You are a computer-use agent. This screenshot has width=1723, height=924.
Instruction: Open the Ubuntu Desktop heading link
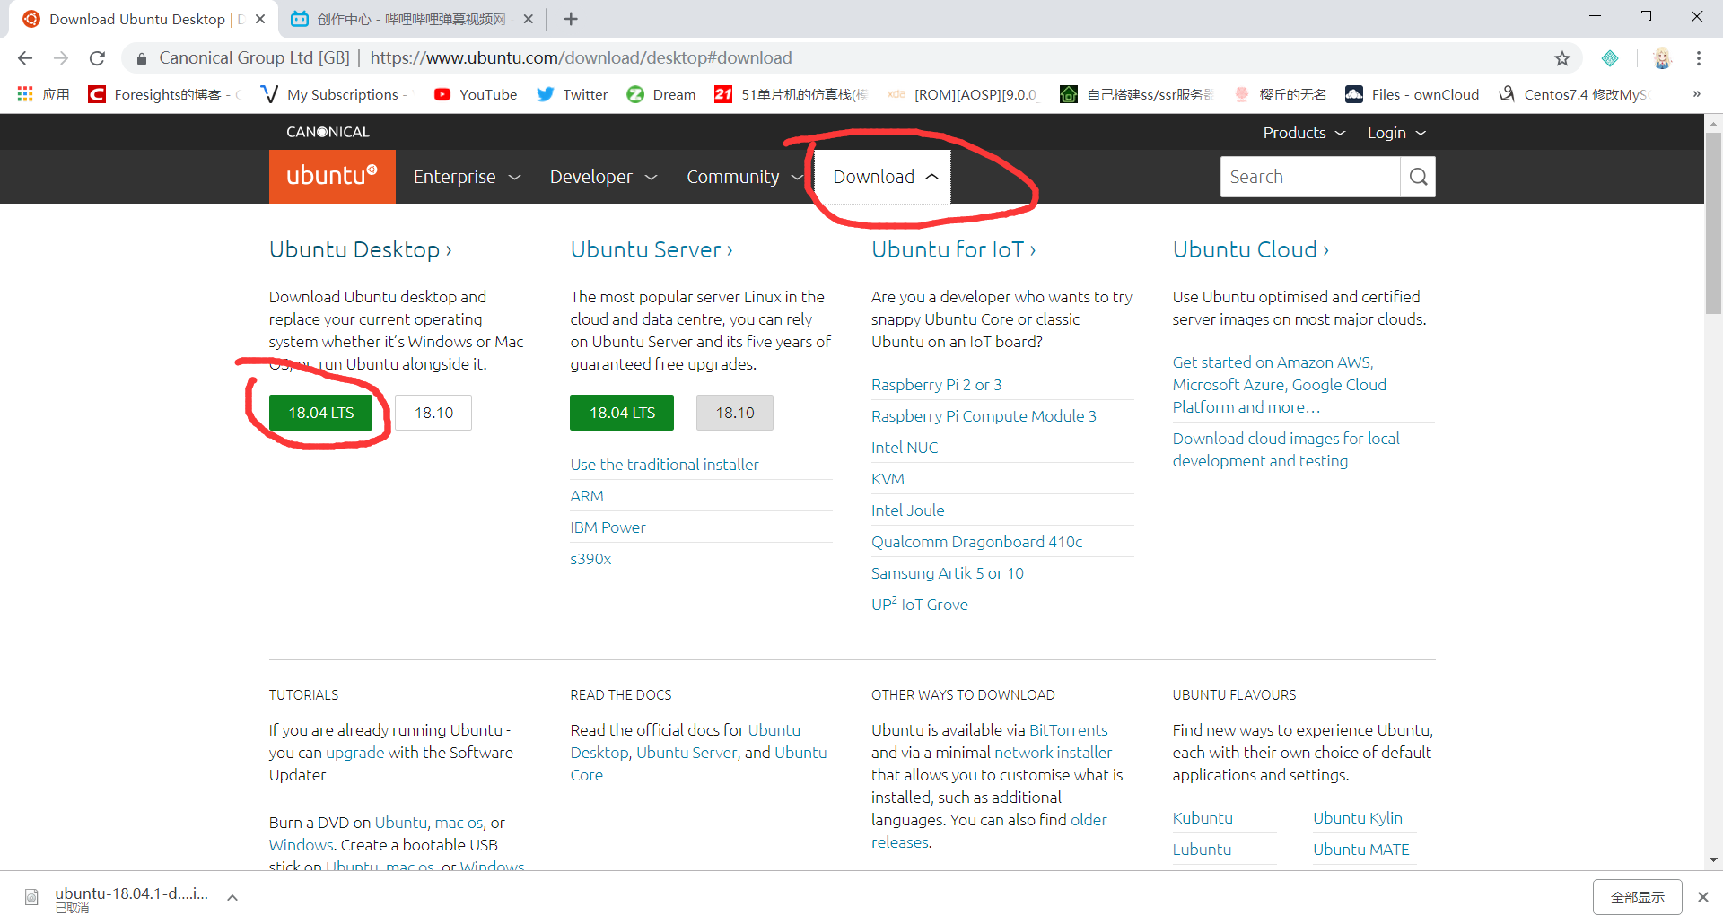pyautogui.click(x=360, y=249)
